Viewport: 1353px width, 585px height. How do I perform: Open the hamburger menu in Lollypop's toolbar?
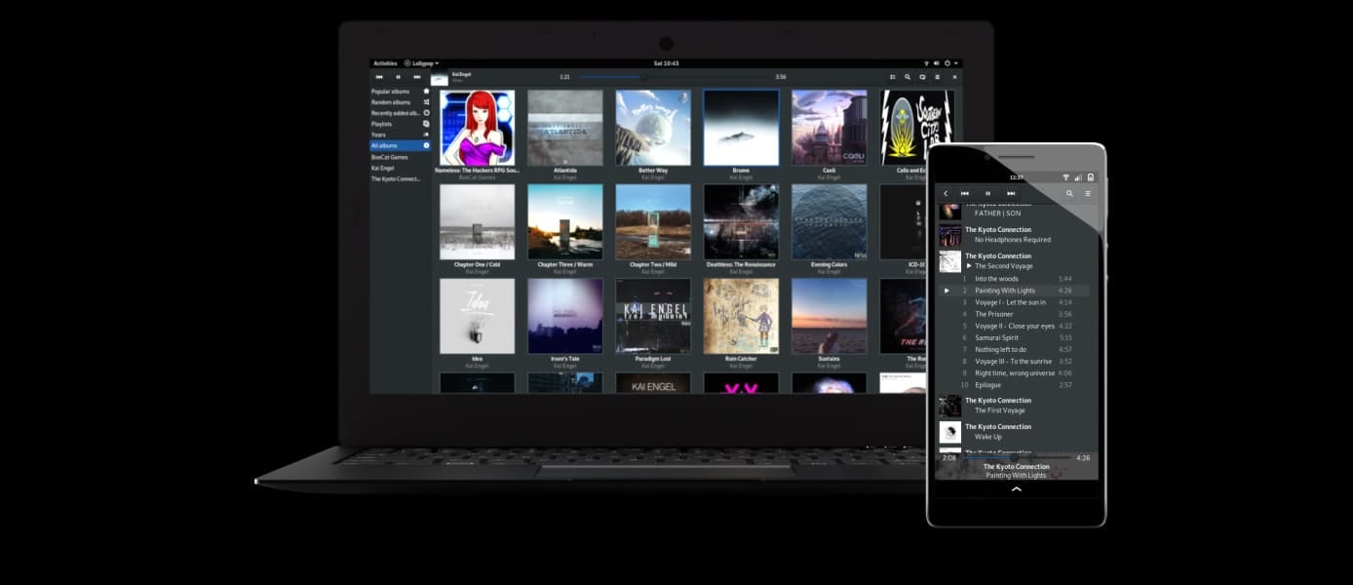point(937,76)
